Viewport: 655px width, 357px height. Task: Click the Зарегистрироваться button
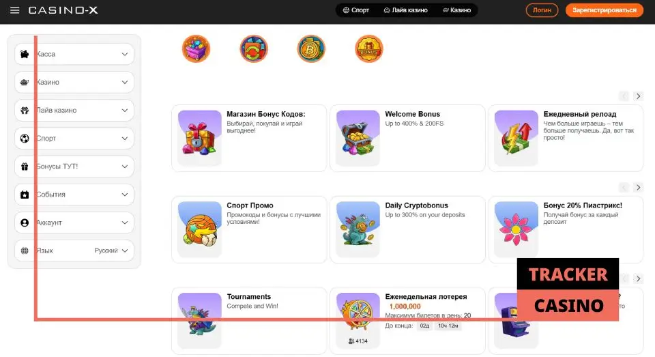click(605, 10)
